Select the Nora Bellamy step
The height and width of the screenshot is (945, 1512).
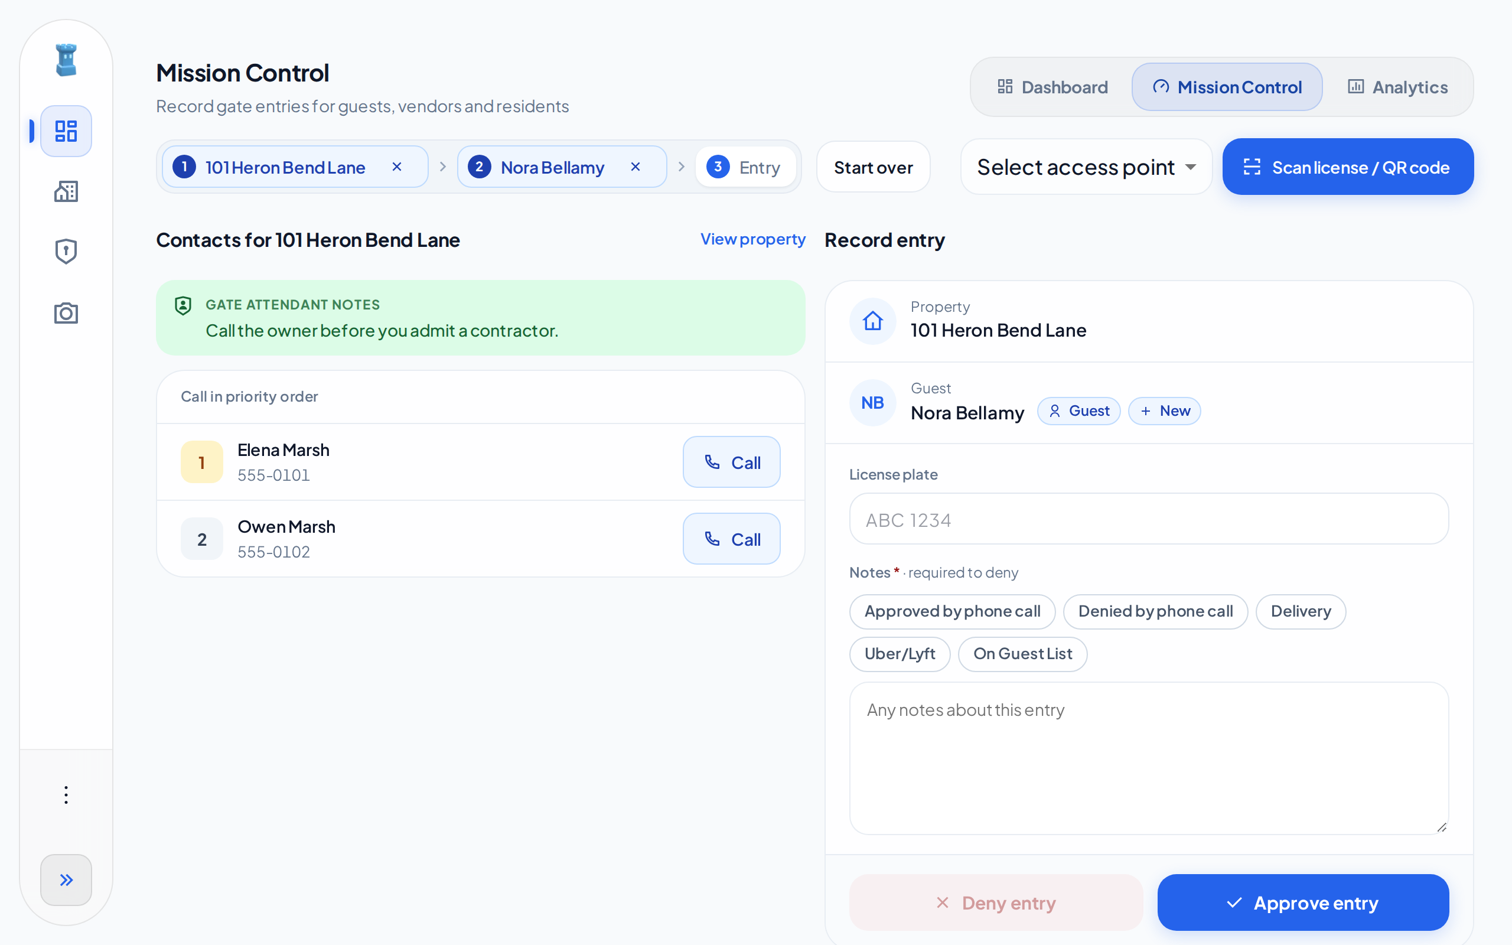point(562,167)
